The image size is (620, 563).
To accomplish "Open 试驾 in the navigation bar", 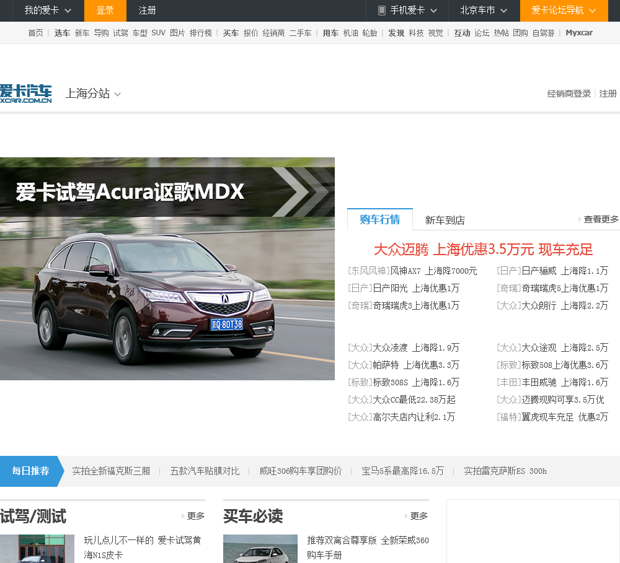I will [x=121, y=33].
